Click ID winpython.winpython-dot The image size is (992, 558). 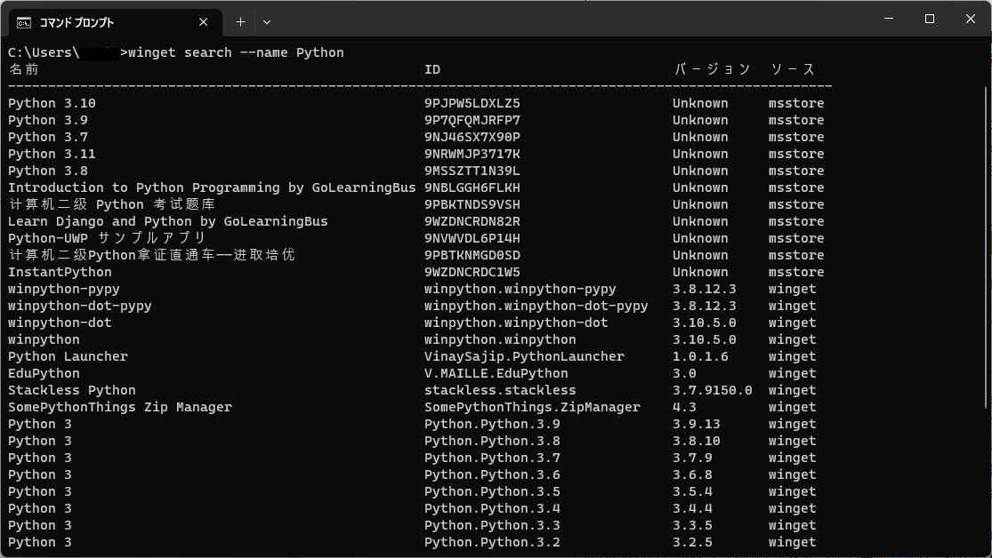click(x=516, y=323)
